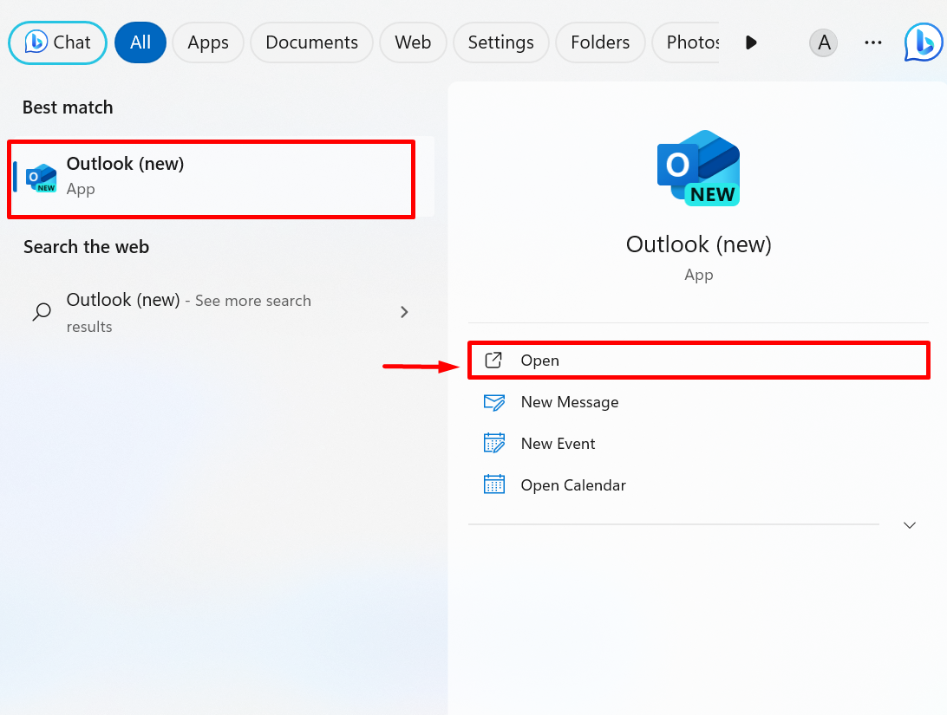Click the user account avatar 'A'
The height and width of the screenshot is (715, 947).
click(x=823, y=42)
